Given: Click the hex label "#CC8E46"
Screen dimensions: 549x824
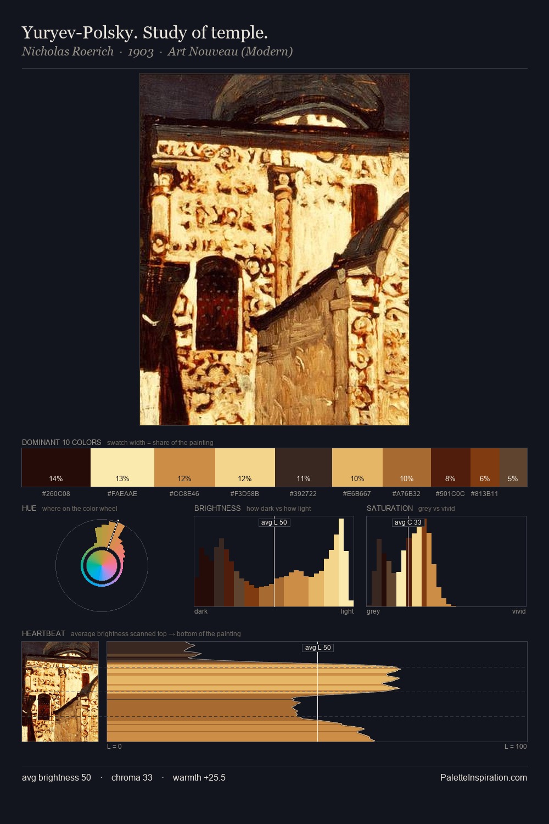Looking at the screenshot, I should (184, 494).
